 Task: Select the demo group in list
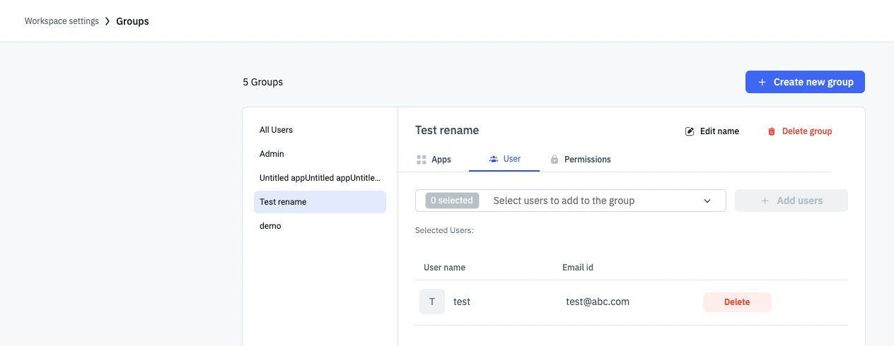[x=270, y=226]
